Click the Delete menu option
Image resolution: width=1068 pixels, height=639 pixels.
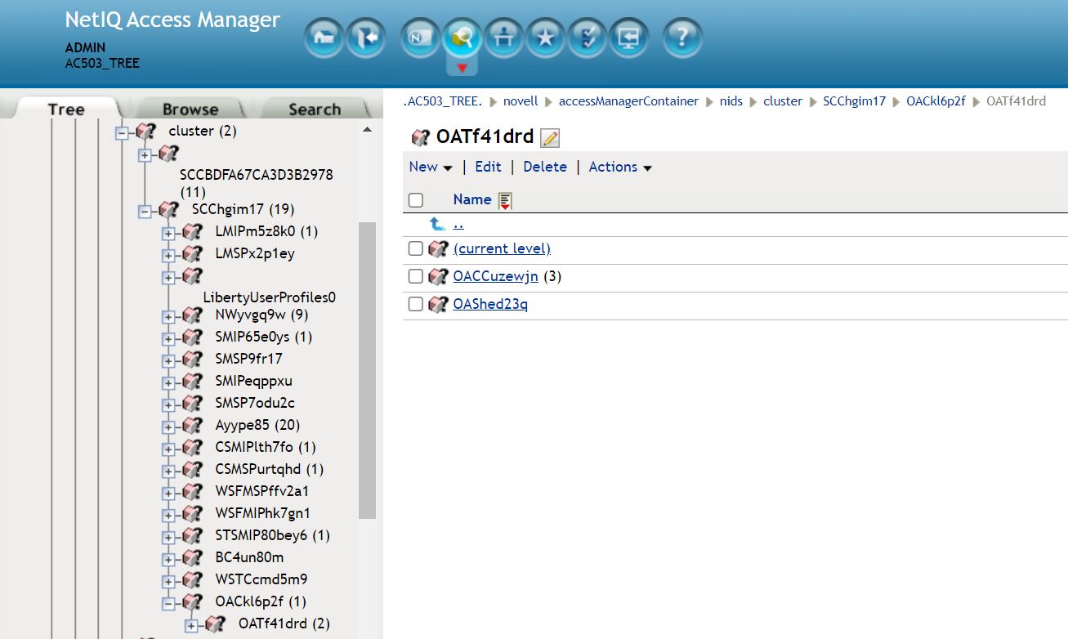point(545,167)
